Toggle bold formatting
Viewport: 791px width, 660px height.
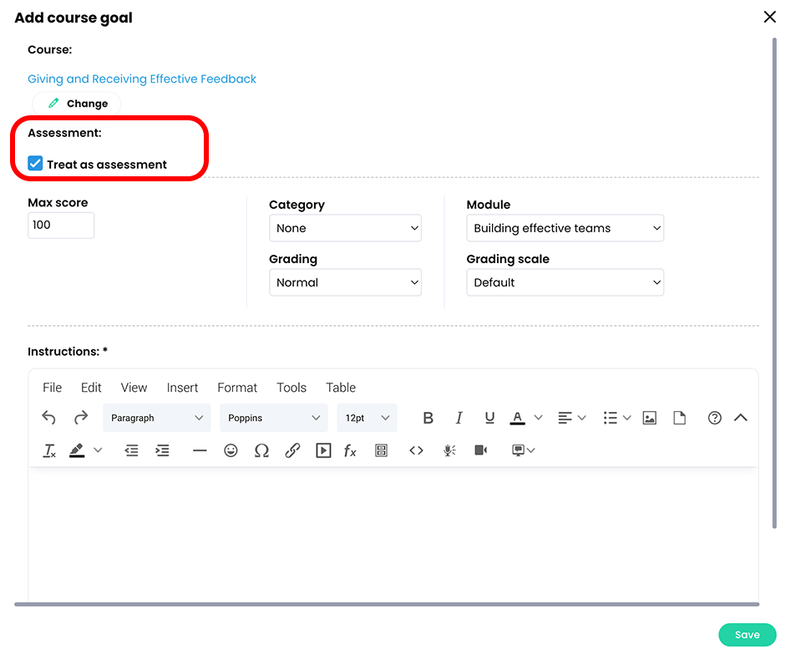[428, 418]
